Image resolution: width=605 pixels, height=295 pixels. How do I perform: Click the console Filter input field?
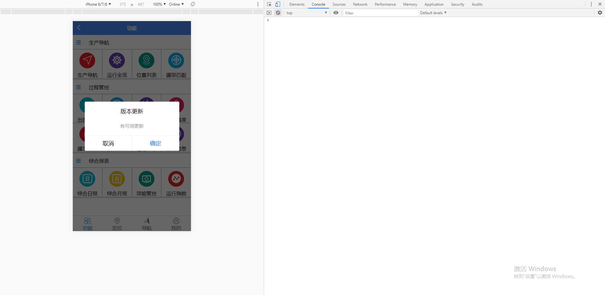[381, 13]
